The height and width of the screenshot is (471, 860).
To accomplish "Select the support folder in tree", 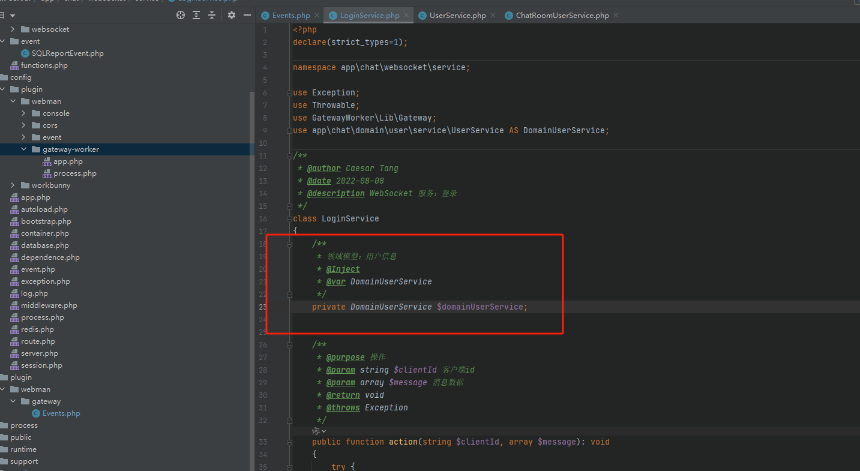I will (24, 461).
